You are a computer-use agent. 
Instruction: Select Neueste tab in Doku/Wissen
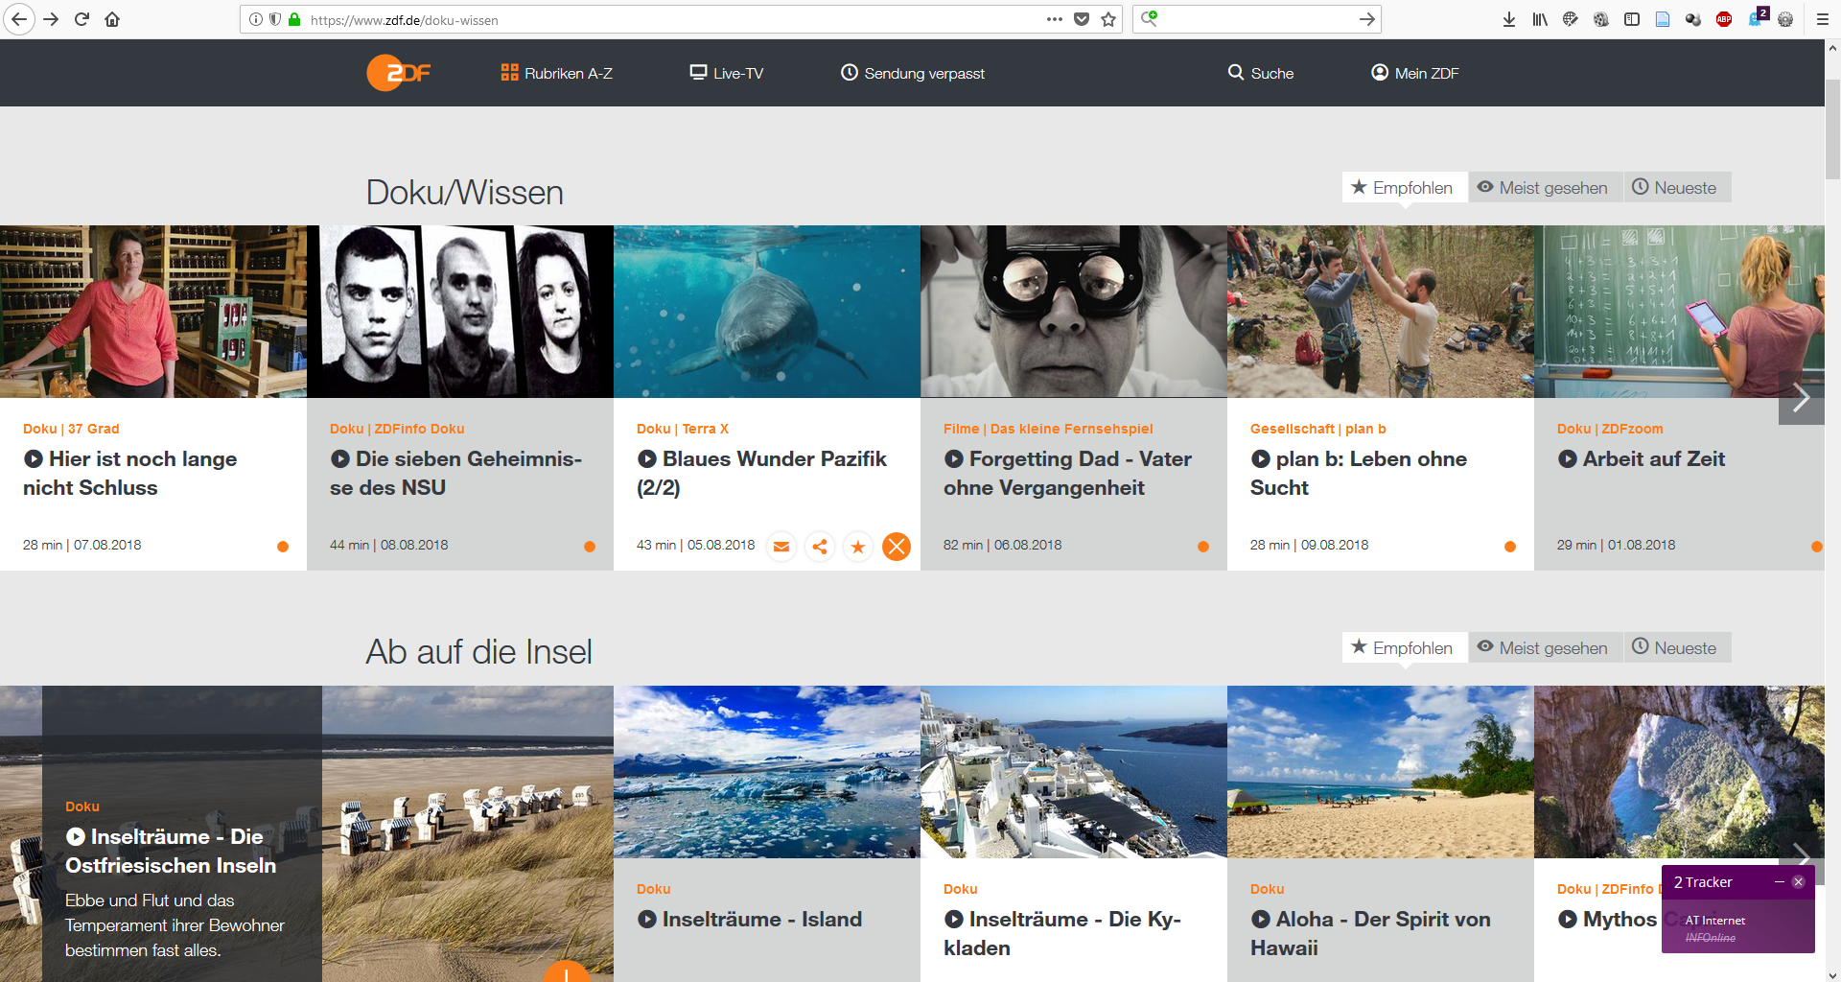pos(1676,188)
